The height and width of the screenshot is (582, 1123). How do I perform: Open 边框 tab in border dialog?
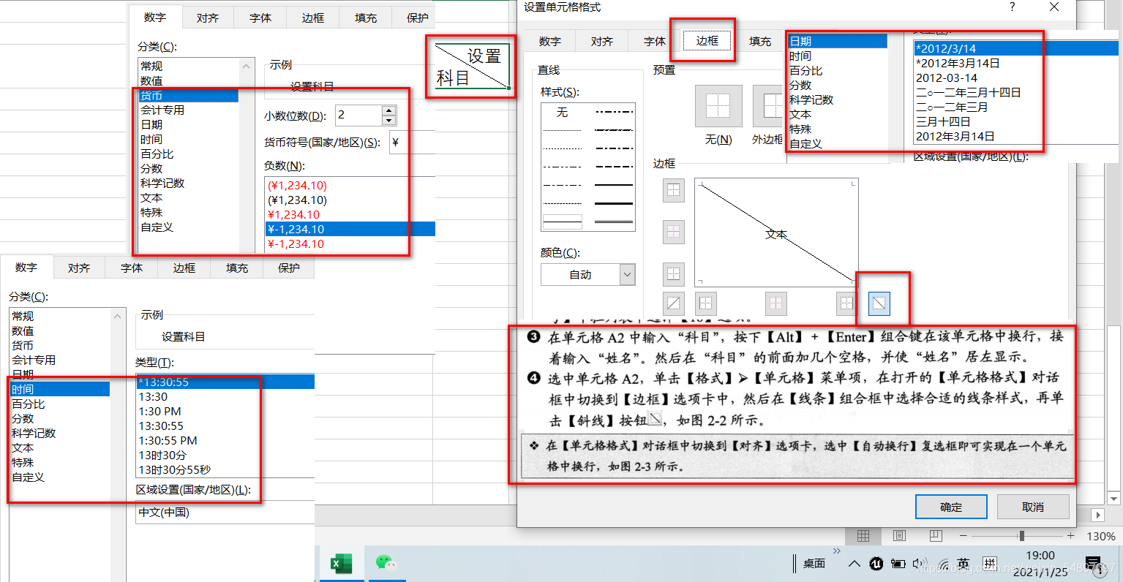(707, 41)
